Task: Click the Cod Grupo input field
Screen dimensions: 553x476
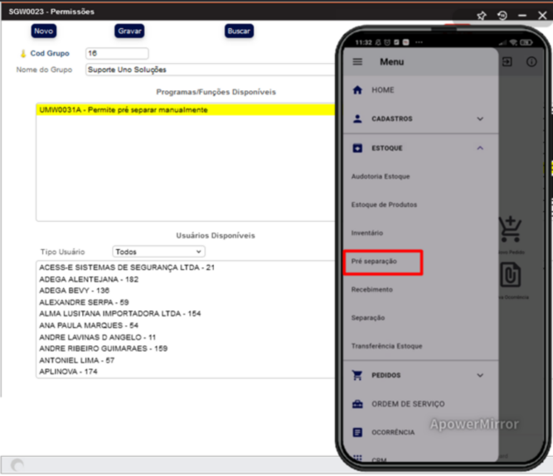Action: click(x=116, y=54)
